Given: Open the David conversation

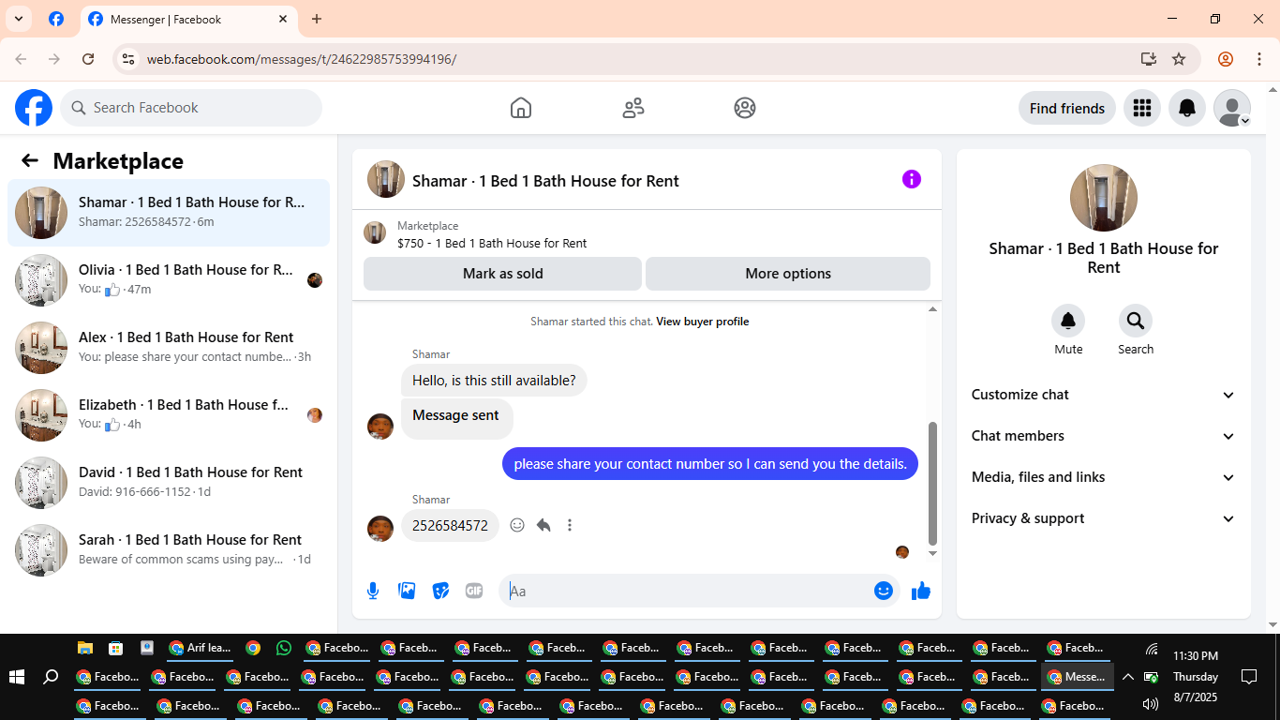Looking at the screenshot, I should coord(169,483).
